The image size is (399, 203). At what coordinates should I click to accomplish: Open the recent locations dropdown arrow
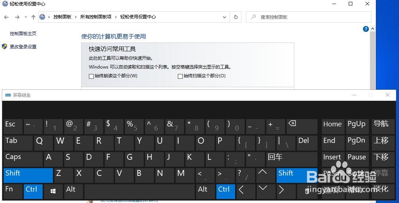26,17
